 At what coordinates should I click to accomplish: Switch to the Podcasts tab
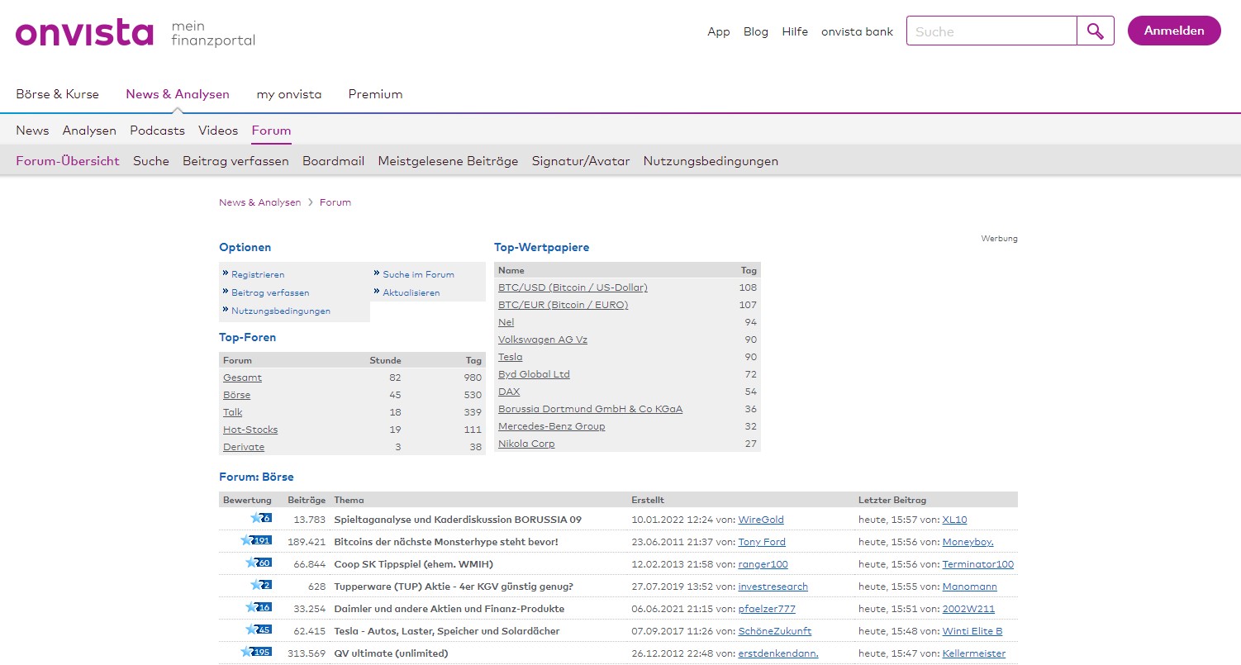pos(157,131)
